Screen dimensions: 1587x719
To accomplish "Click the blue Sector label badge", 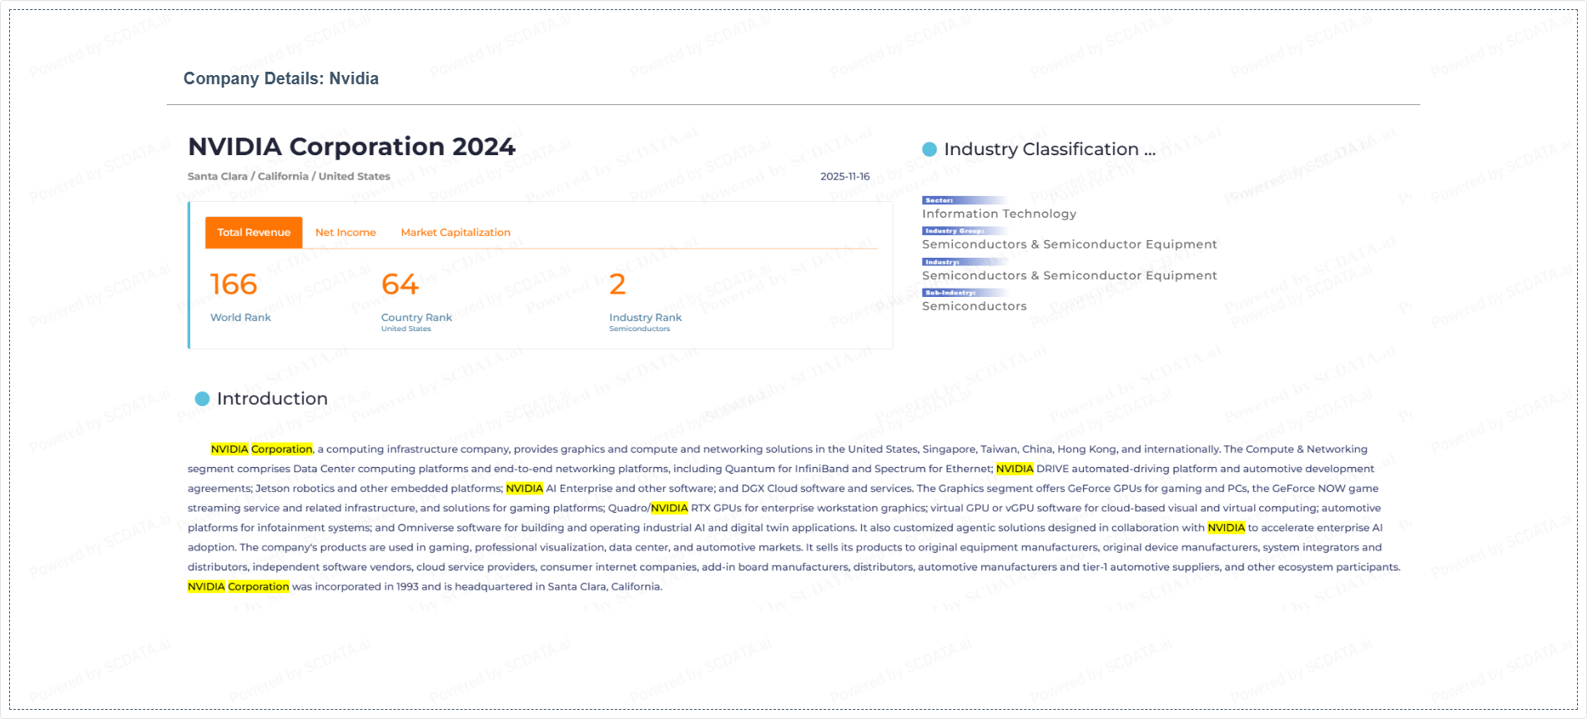I will [940, 200].
